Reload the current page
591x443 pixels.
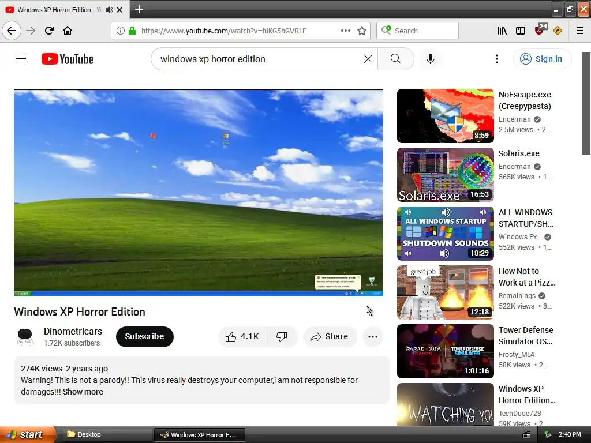[x=50, y=31]
